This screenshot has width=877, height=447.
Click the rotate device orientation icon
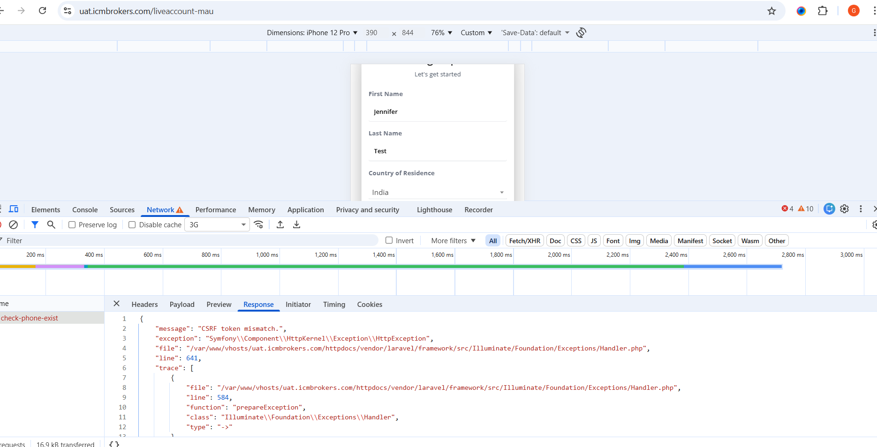point(581,32)
